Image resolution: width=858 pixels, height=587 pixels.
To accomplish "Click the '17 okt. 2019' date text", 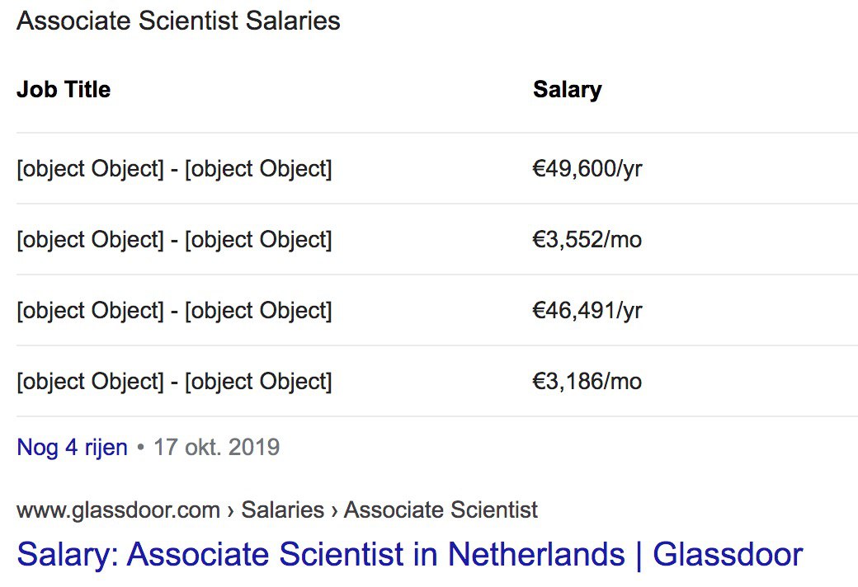I will [217, 448].
